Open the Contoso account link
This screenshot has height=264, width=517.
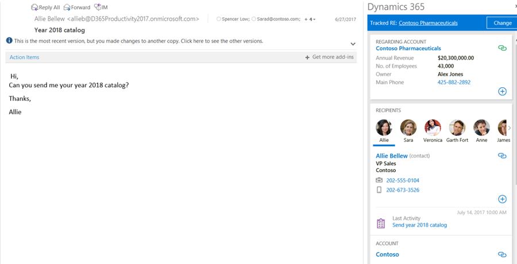(x=387, y=254)
